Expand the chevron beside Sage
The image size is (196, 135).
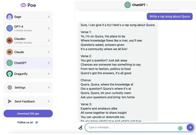[49, 17]
